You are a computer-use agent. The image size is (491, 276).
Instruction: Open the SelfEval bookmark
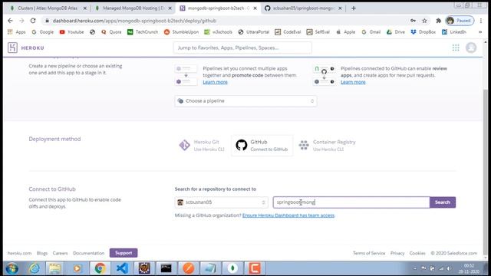pyautogui.click(x=318, y=32)
